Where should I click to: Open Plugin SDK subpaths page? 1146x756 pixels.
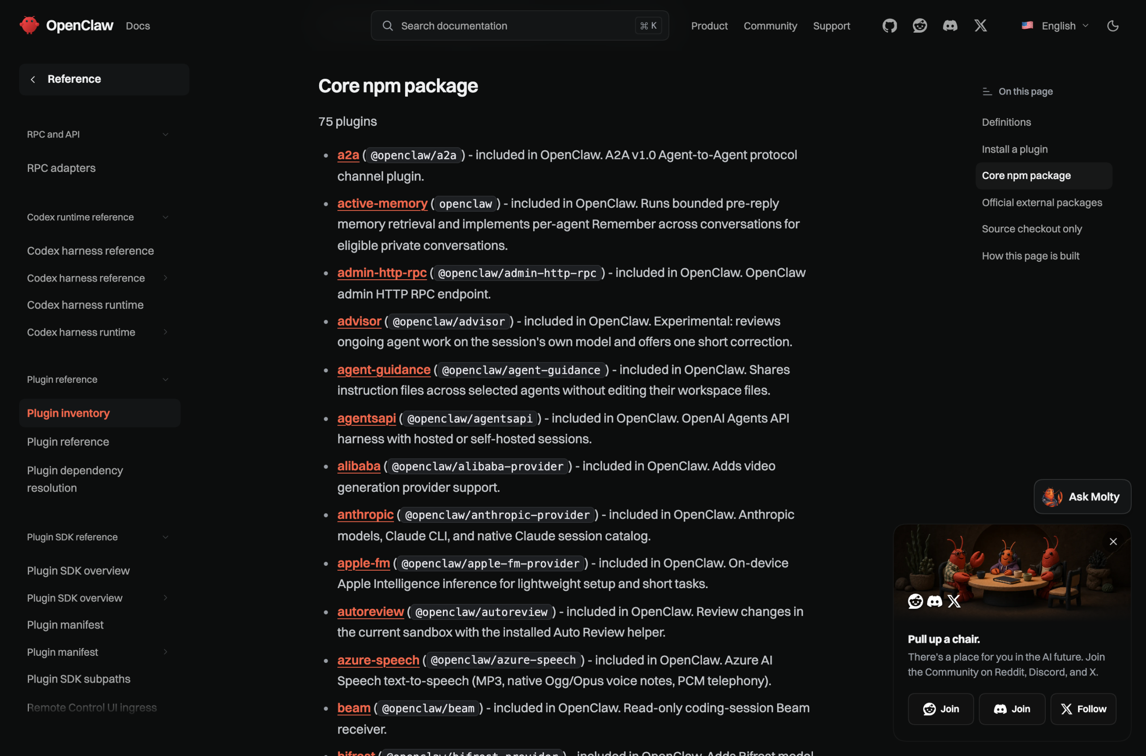coord(79,679)
